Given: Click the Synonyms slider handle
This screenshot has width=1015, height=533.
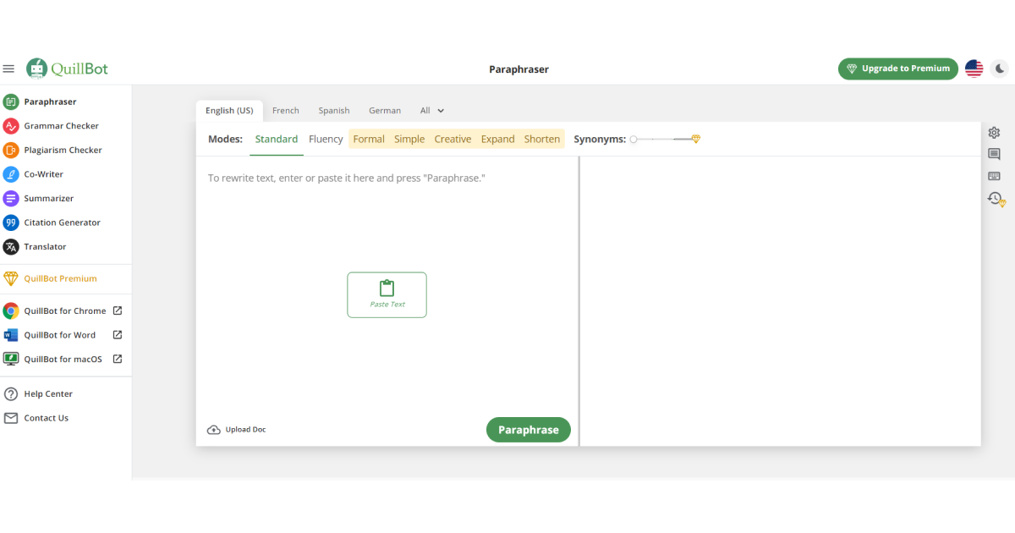Looking at the screenshot, I should [x=634, y=140].
